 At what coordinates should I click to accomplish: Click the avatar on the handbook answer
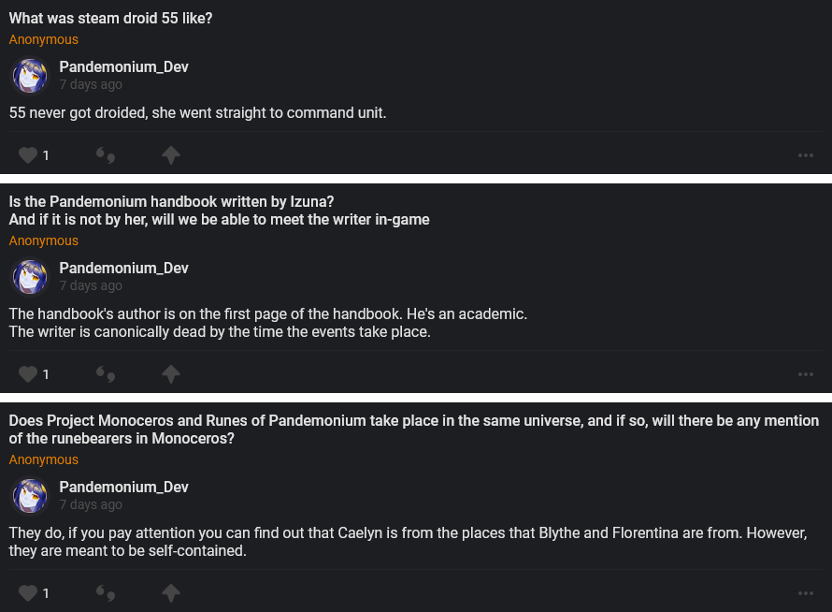click(30, 277)
